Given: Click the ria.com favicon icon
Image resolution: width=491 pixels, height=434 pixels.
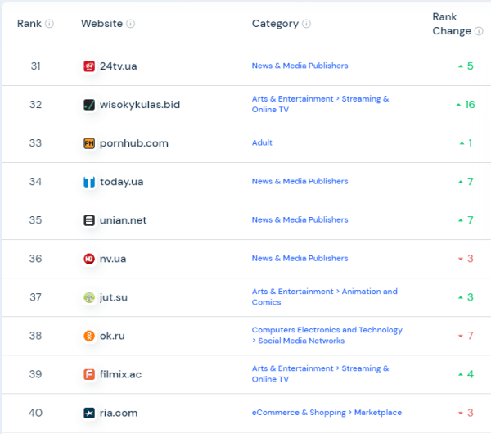Looking at the screenshot, I should coord(89,412).
